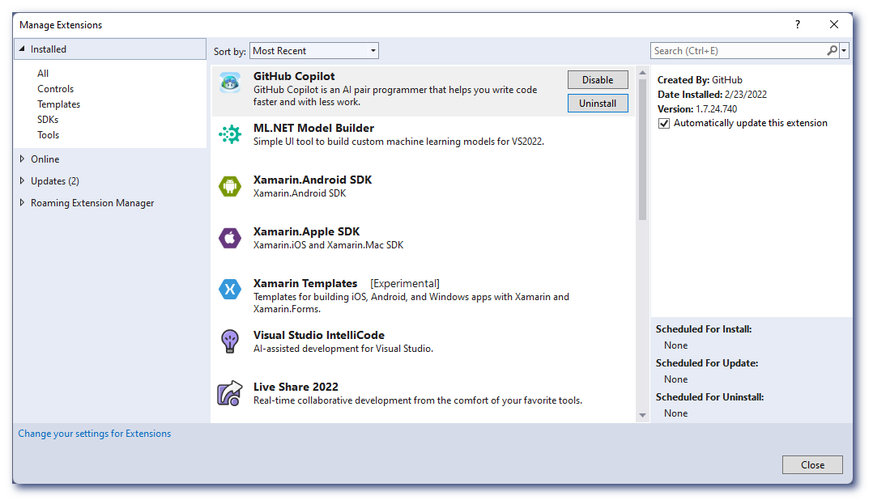Expand the Updates (2) category arrow
Viewport: 873px width, 504px height.
click(x=22, y=180)
